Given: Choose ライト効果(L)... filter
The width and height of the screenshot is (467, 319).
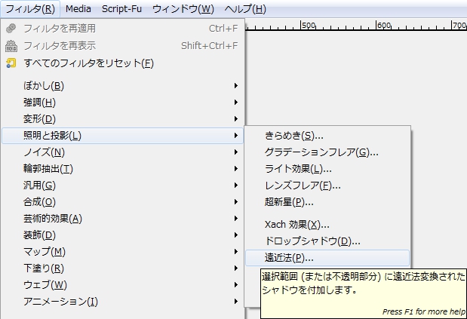Looking at the screenshot, I should [327, 169].
